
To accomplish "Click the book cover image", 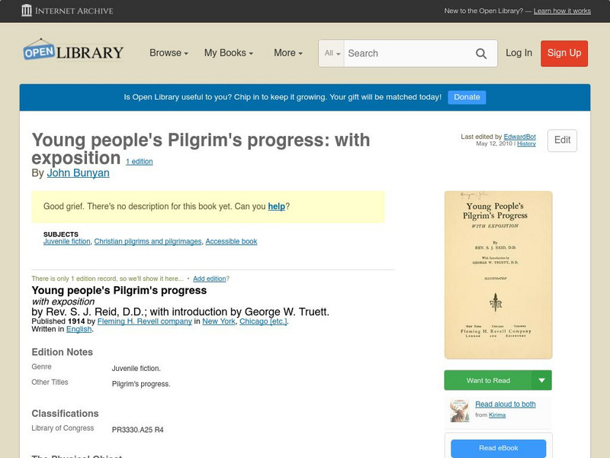I will tap(498, 275).
